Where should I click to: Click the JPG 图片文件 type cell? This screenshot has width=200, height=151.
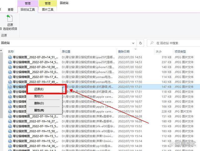(183, 111)
